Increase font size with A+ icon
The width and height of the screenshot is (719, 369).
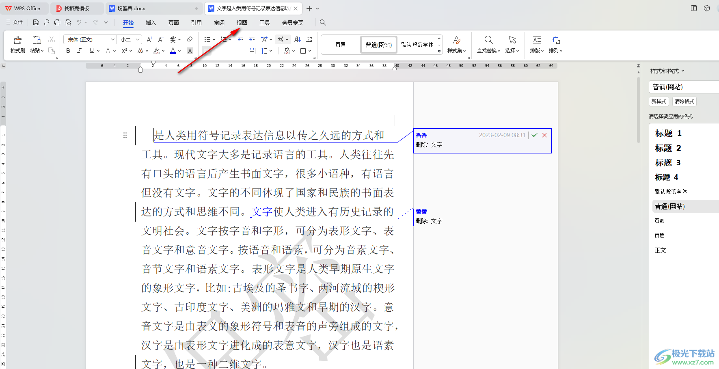coord(149,39)
